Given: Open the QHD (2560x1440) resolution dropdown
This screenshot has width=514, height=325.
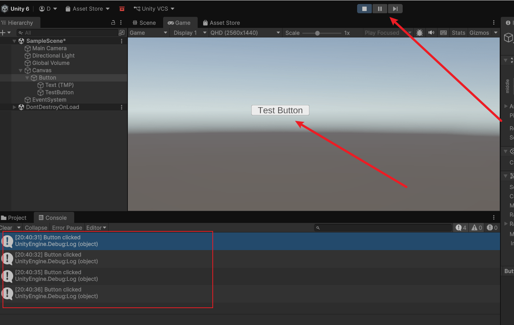Looking at the screenshot, I should pos(245,33).
